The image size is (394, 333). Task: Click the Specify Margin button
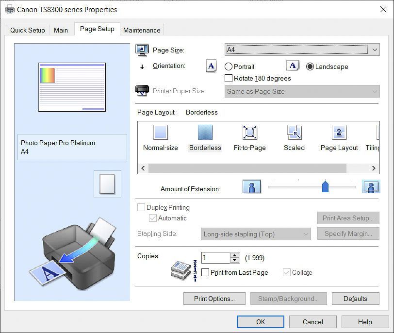348,233
